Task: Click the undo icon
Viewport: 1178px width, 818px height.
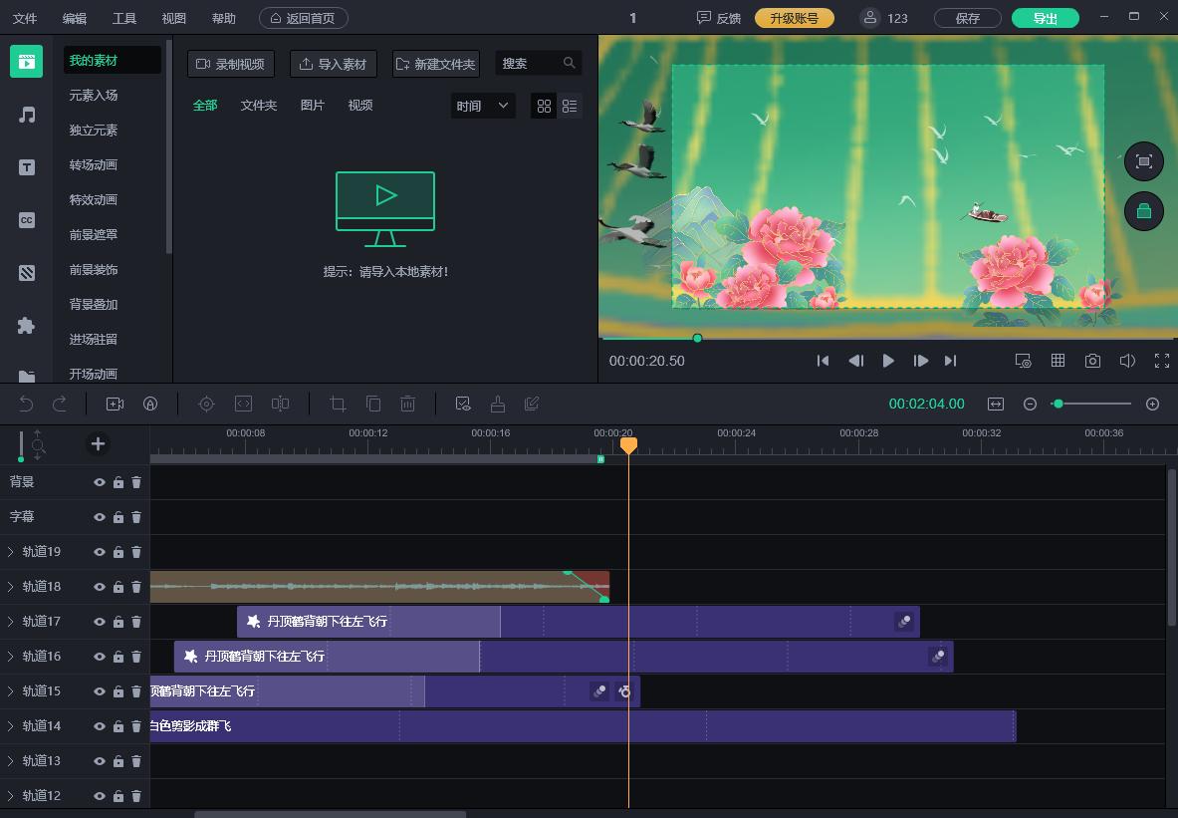Action: [x=26, y=404]
